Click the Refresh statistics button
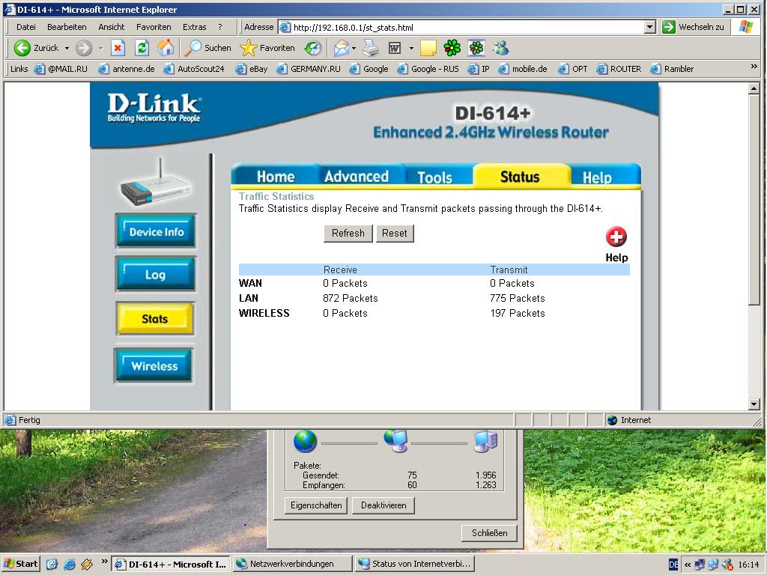The width and height of the screenshot is (767, 575). (x=348, y=234)
